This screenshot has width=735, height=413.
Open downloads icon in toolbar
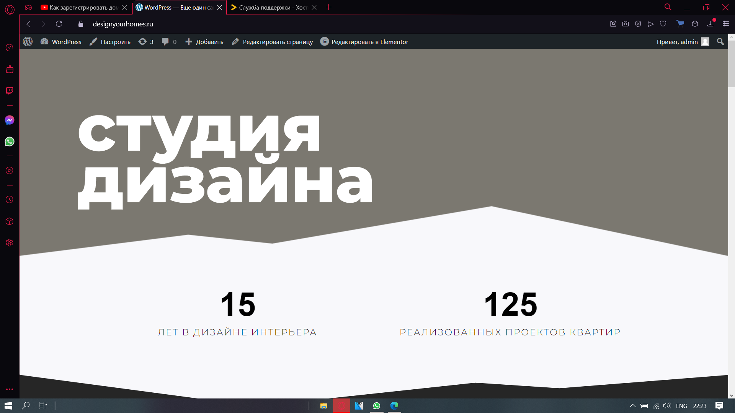click(x=710, y=24)
